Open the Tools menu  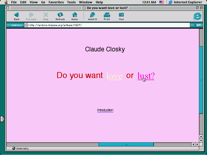point(71,2)
